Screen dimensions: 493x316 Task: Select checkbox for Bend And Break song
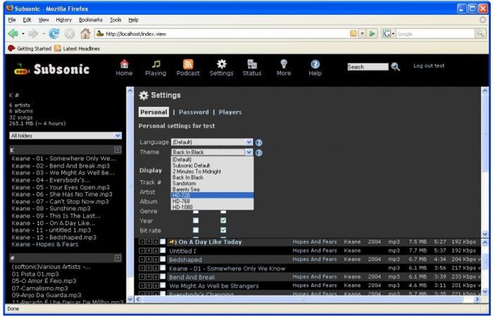point(162,277)
